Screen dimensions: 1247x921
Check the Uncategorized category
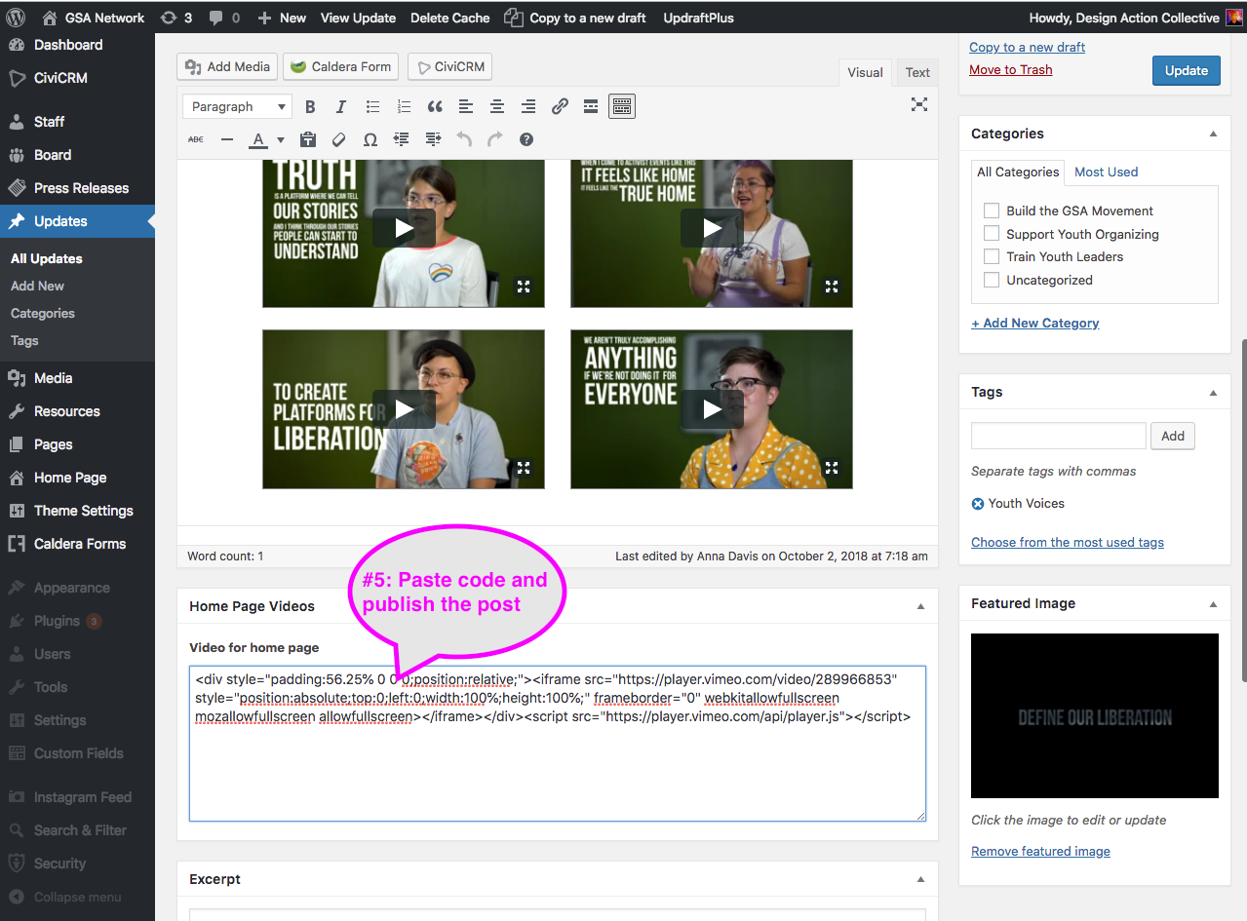click(x=992, y=280)
